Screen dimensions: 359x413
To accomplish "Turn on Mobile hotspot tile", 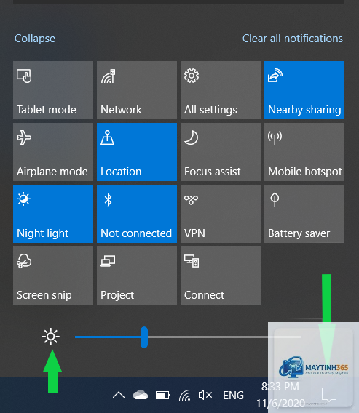I will coord(304,152).
